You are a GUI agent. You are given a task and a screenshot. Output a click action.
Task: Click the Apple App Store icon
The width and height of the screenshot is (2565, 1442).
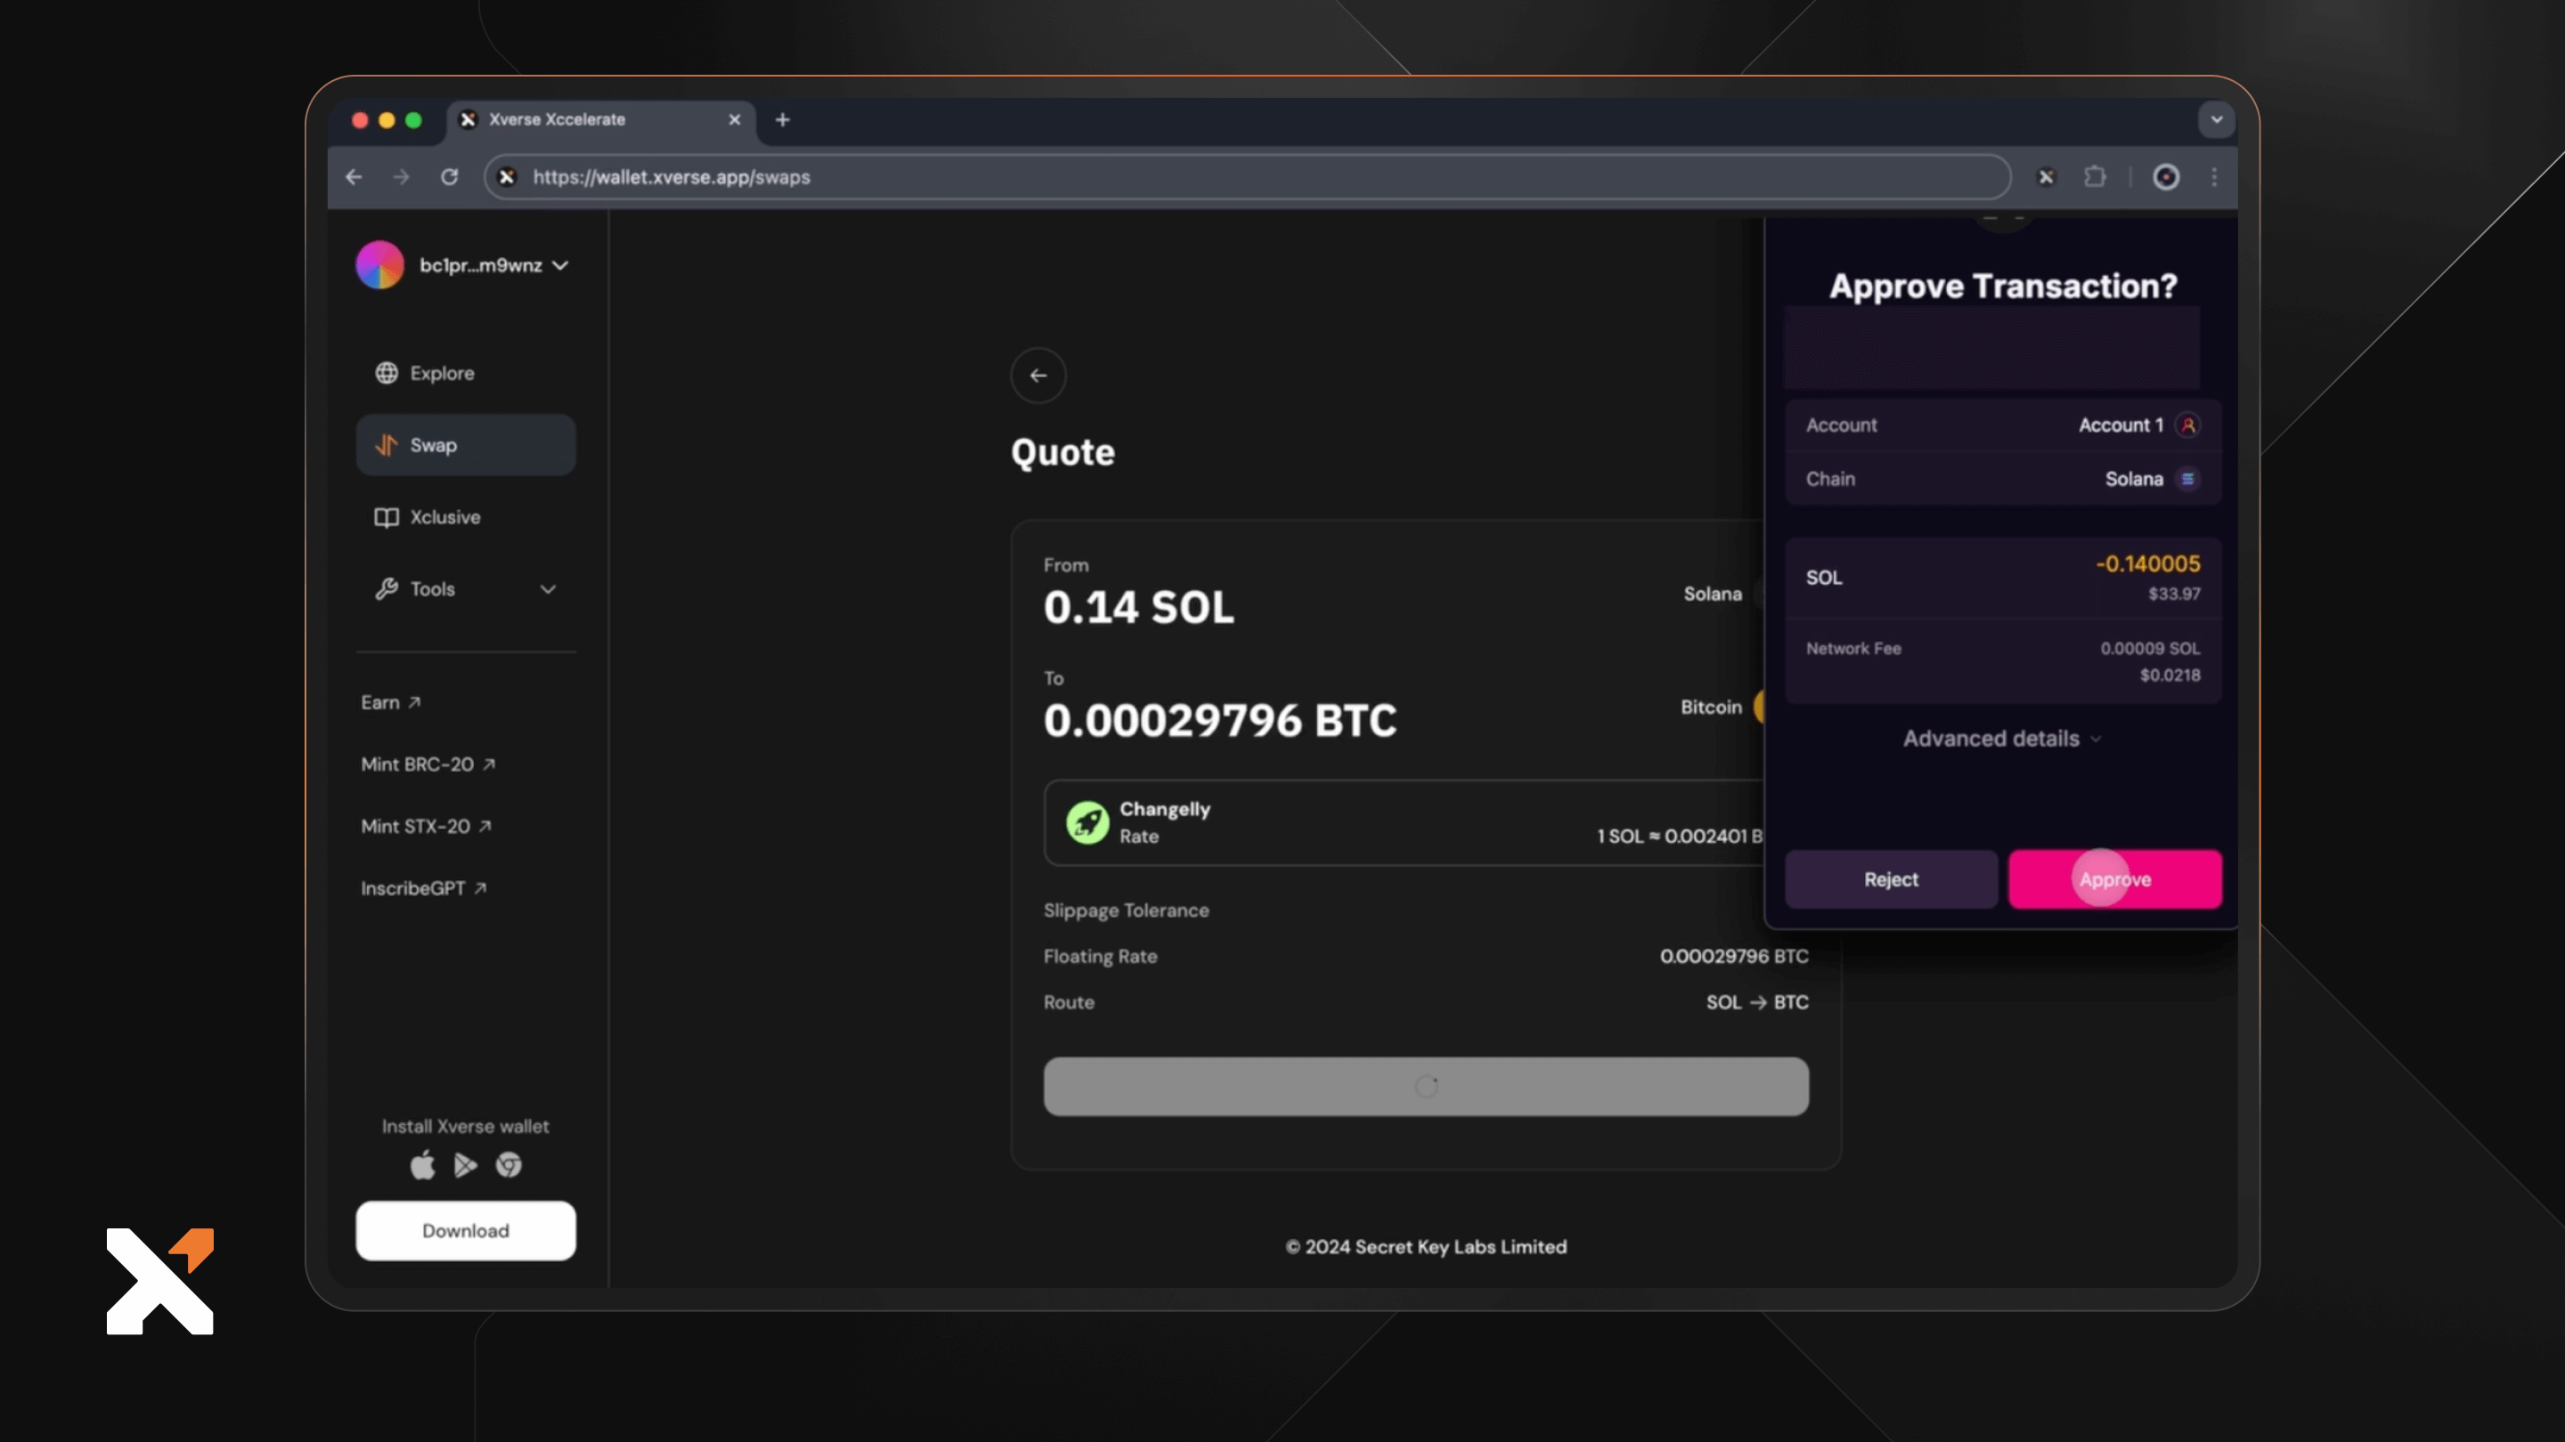[x=422, y=1164]
